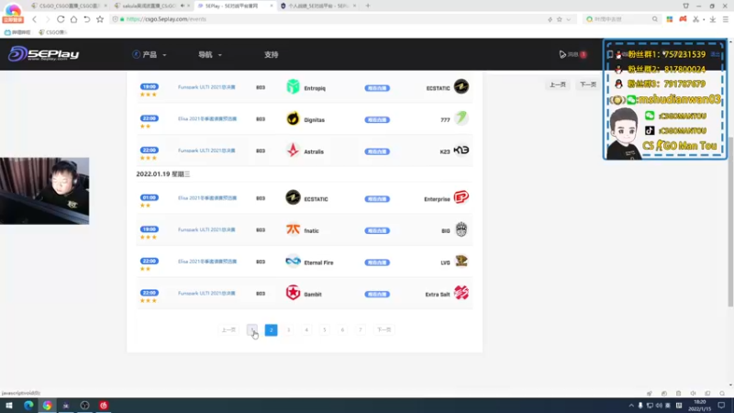Go to the browser home page icon

tap(73, 19)
